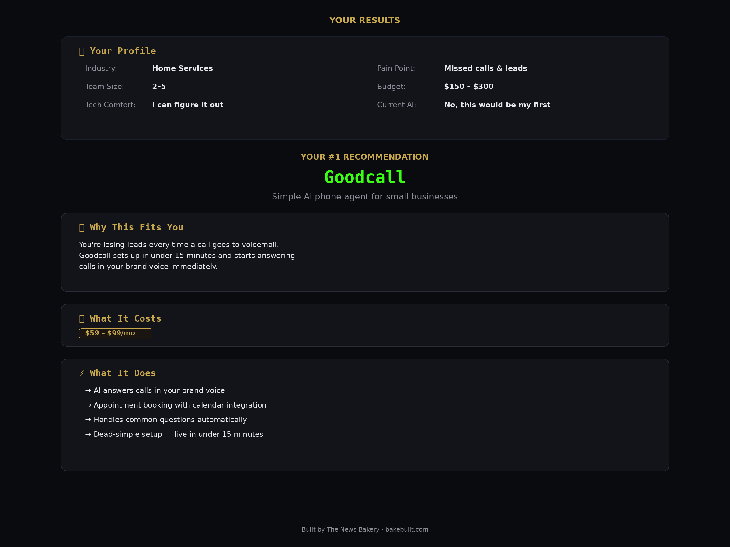Click 'Simple AI phone agent for small businesses' tagline
Image resolution: width=730 pixels, height=547 pixels.
coord(365,197)
